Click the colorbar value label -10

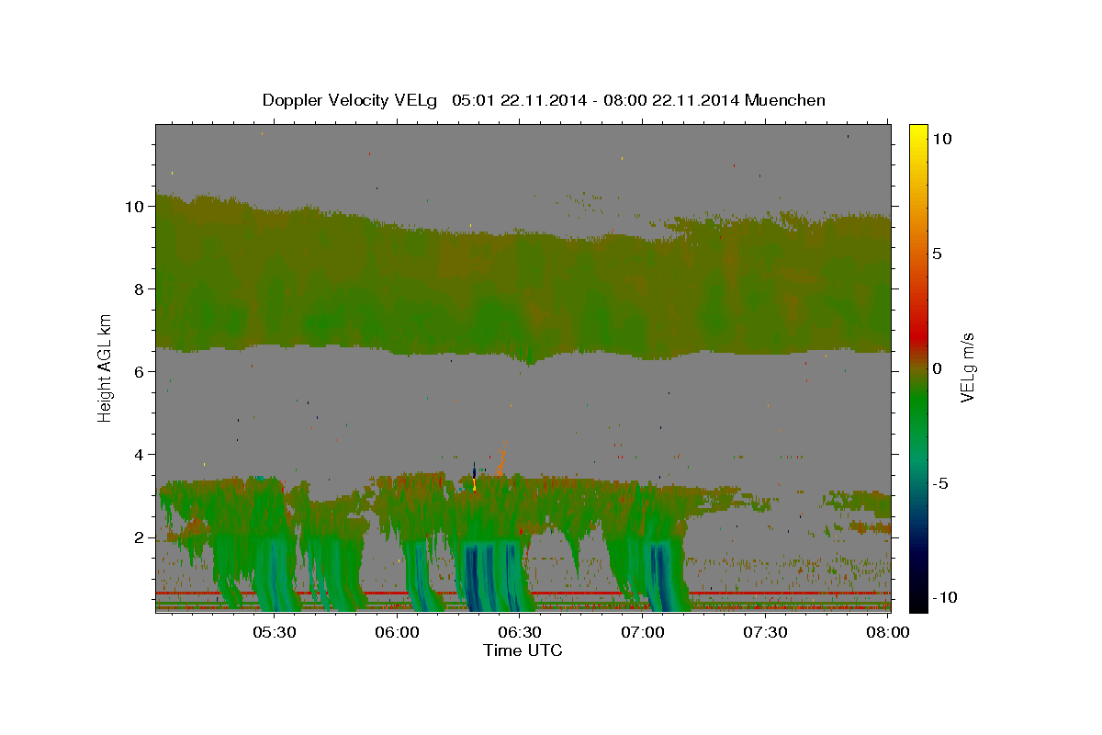tap(944, 598)
